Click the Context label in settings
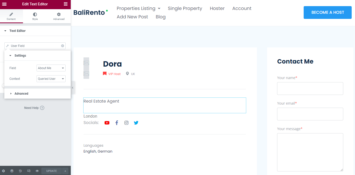The height and width of the screenshot is (175, 355). click(15, 79)
